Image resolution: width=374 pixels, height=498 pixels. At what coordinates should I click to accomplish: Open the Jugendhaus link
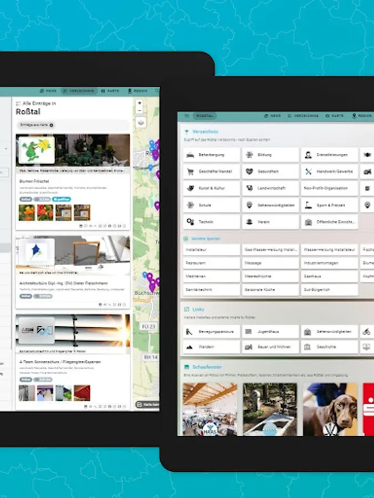pyautogui.click(x=270, y=331)
